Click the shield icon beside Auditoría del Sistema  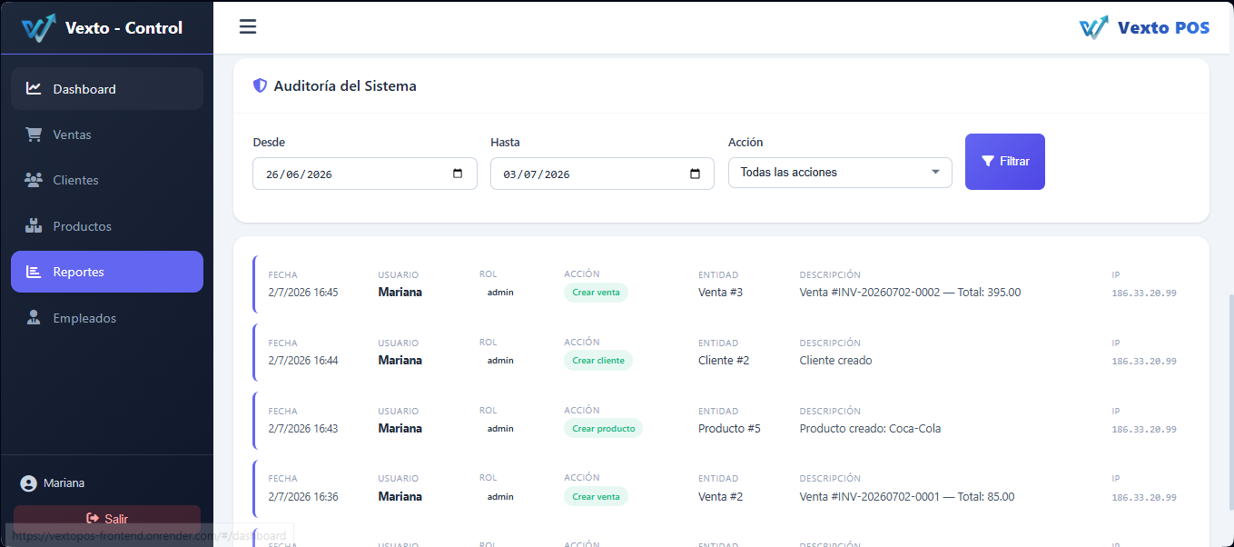point(260,85)
